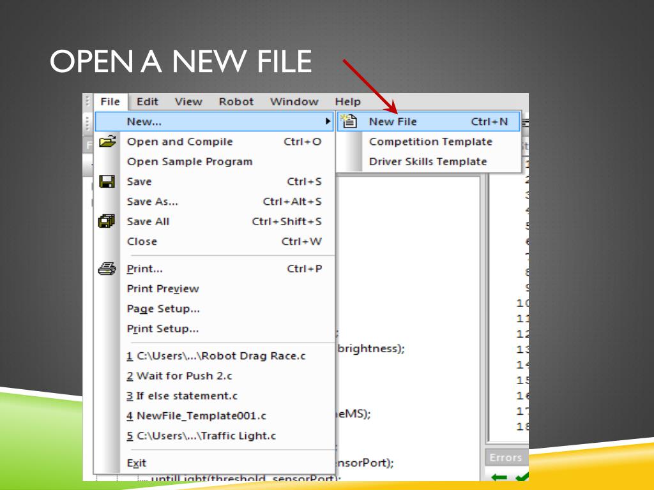The height and width of the screenshot is (490, 654).
Task: Click the printer icon
Action: [107, 269]
